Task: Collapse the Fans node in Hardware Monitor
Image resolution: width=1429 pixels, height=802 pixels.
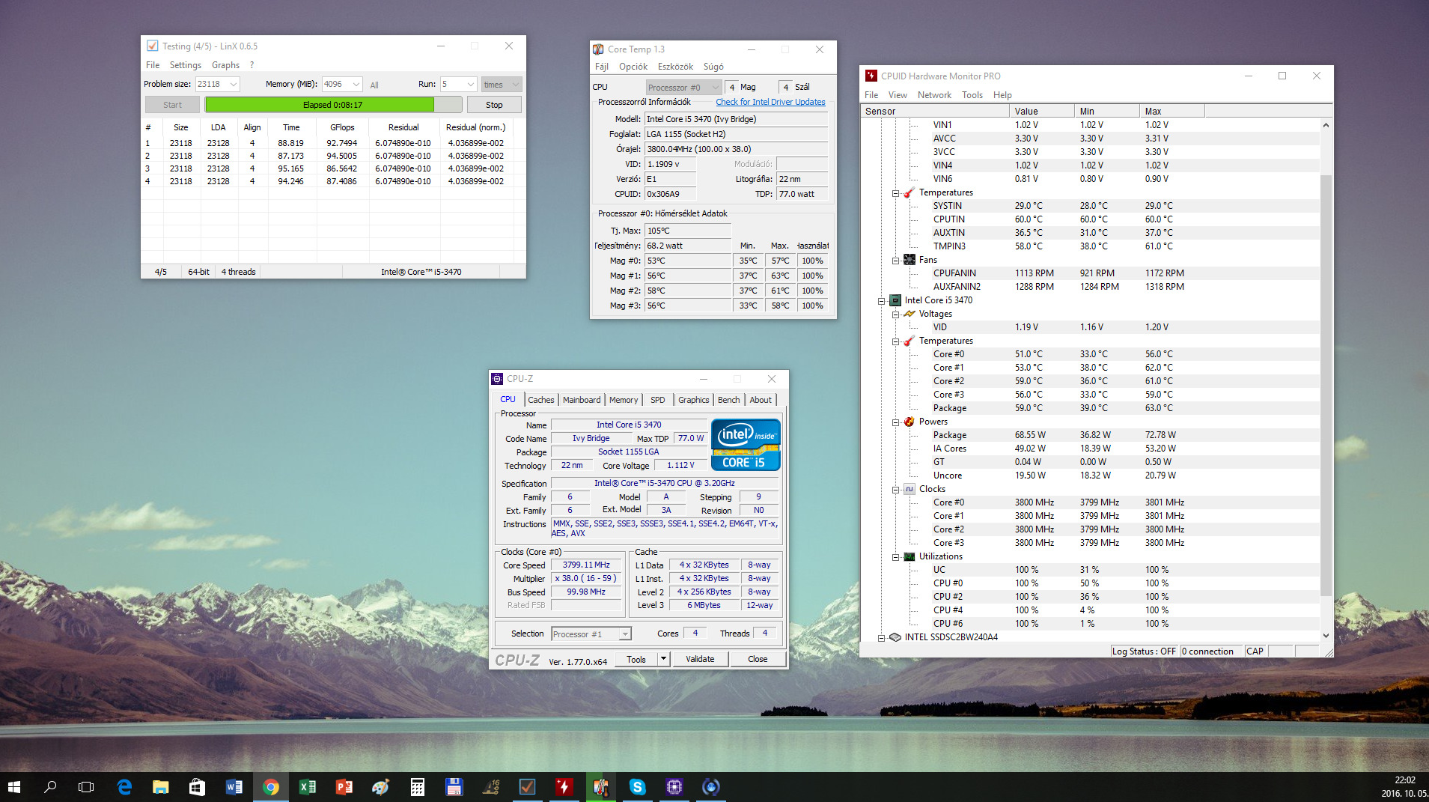Action: click(895, 261)
